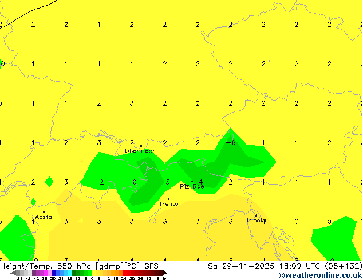Viewport: 363px width, 280px height.
Task: Click the dot marker above Trieste
Action: (256, 215)
